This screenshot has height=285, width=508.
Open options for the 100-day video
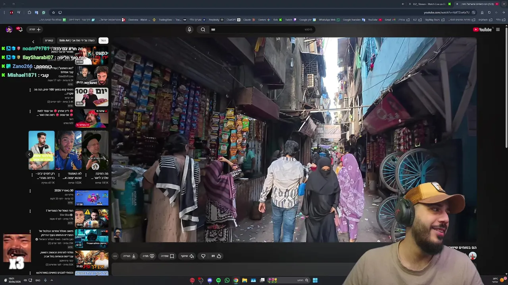coord(30,90)
